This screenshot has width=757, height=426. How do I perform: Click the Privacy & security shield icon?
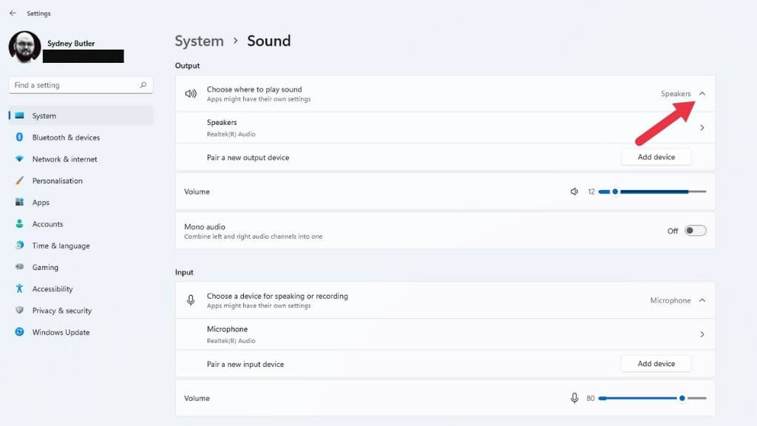pos(19,311)
